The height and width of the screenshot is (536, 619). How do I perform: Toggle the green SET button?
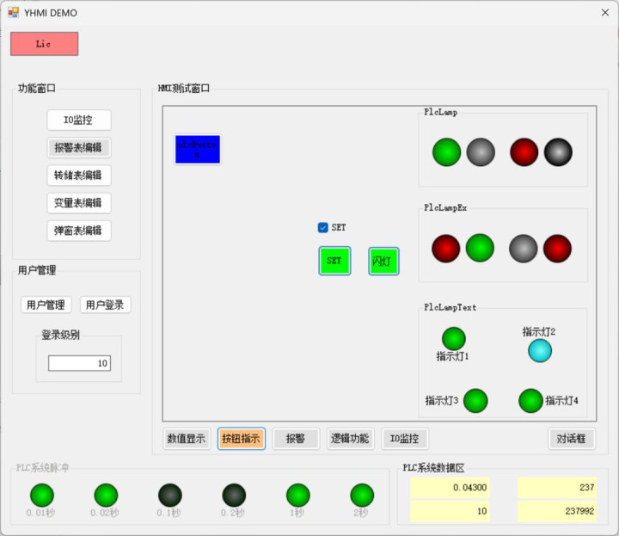[x=334, y=261]
